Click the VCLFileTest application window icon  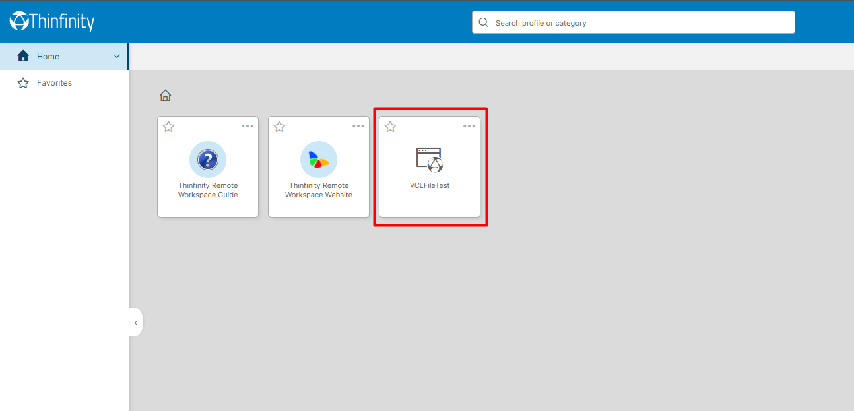(x=430, y=160)
